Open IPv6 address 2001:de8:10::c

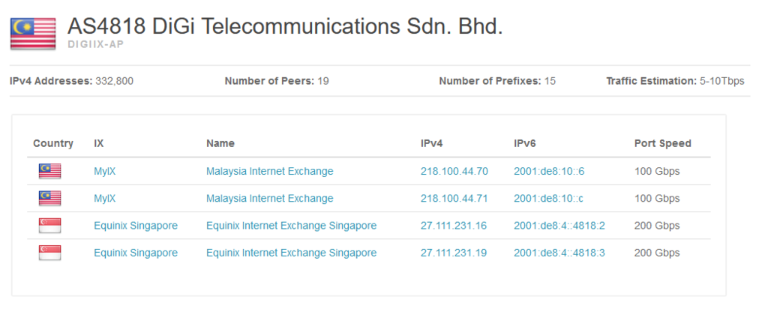tap(548, 199)
